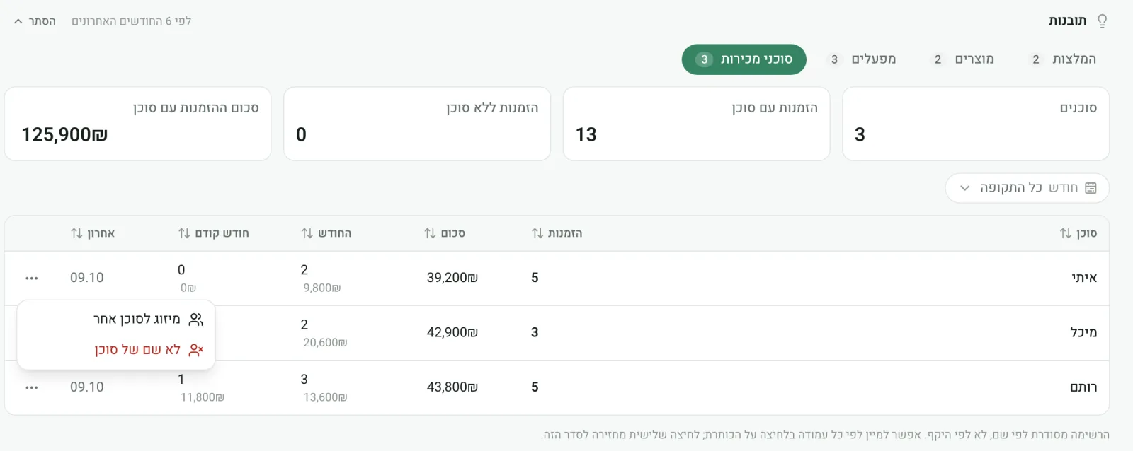This screenshot has height=451, width=1133.
Task: Sort agents by the "סכום" column
Action: pyautogui.click(x=445, y=233)
